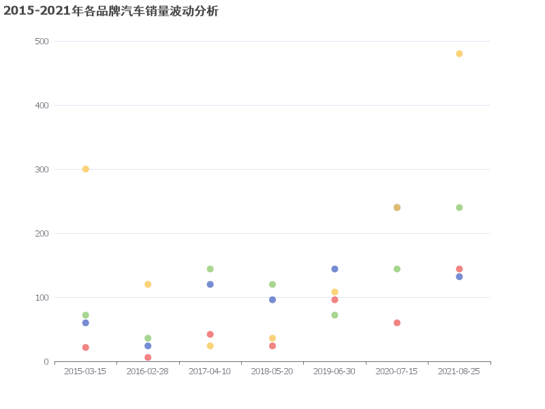Image resolution: width=545 pixels, height=409 pixels.
Task: Select the blue point above 2018-05-20
Action: pos(272,300)
